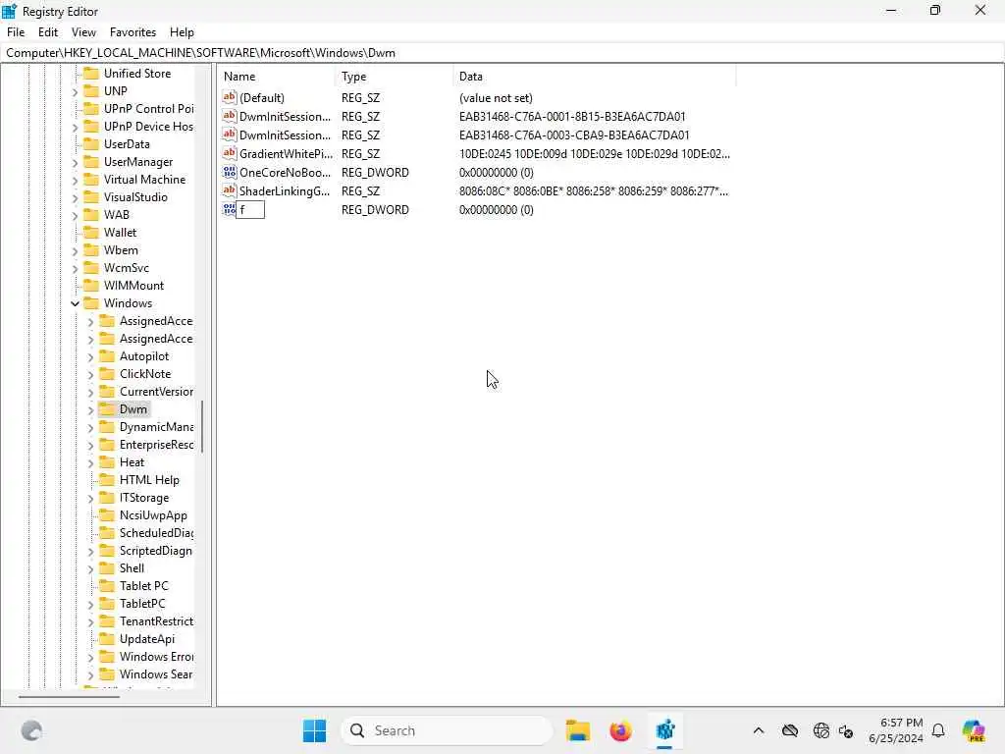Click the muted volume tray icon
1005x754 pixels.
pyautogui.click(x=846, y=730)
